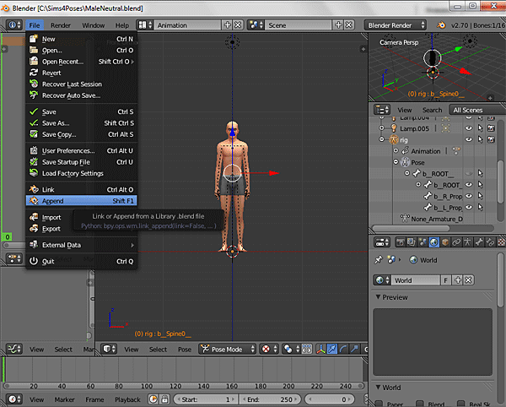Collapse the rig armature tree node
Viewport: 506px width, 407px height.
pyautogui.click(x=382, y=139)
